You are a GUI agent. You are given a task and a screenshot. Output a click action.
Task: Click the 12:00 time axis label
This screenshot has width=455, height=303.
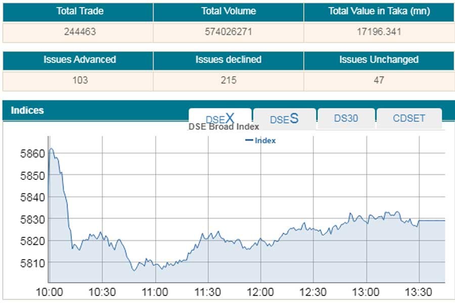coord(260,292)
